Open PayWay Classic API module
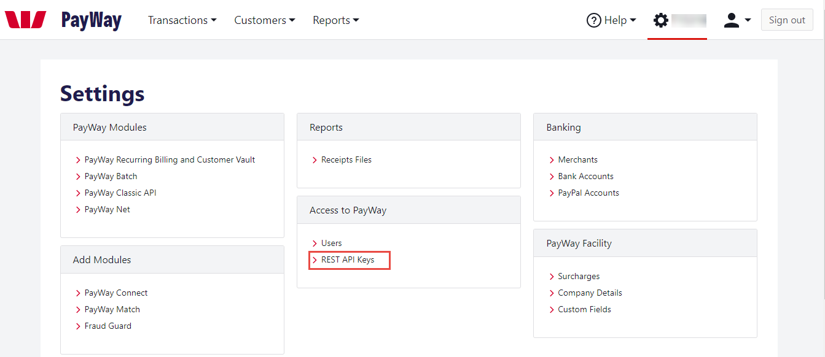Viewport: 825px width, 357px height. 120,193
